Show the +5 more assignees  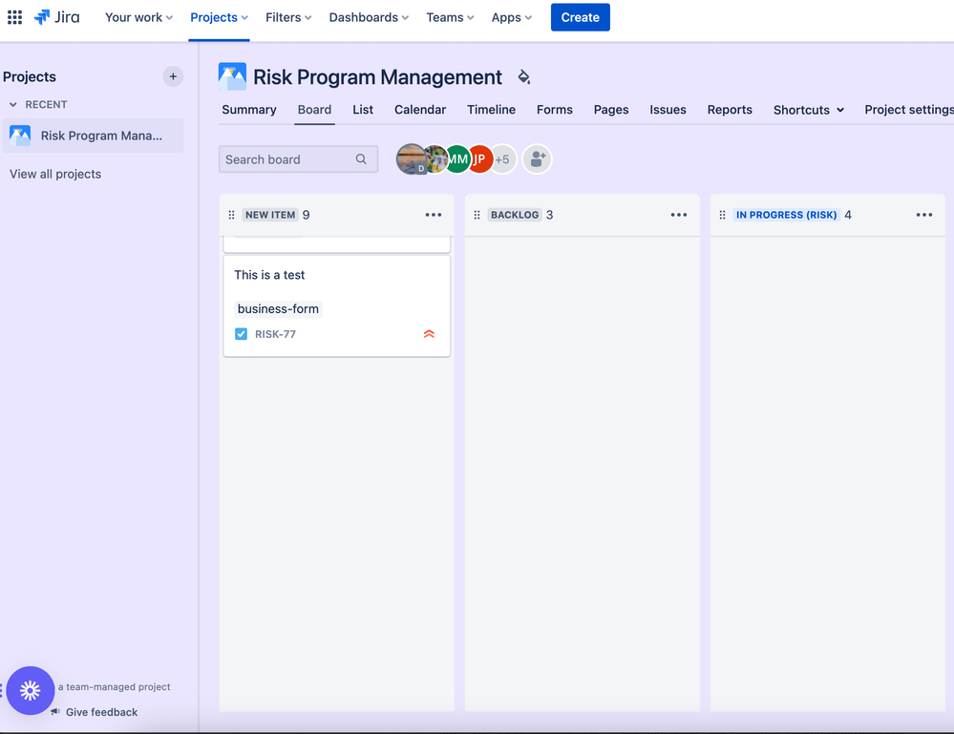[503, 159]
